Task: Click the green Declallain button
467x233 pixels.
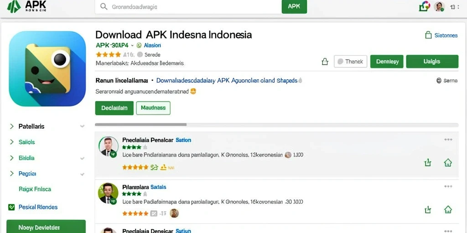Action: point(114,108)
